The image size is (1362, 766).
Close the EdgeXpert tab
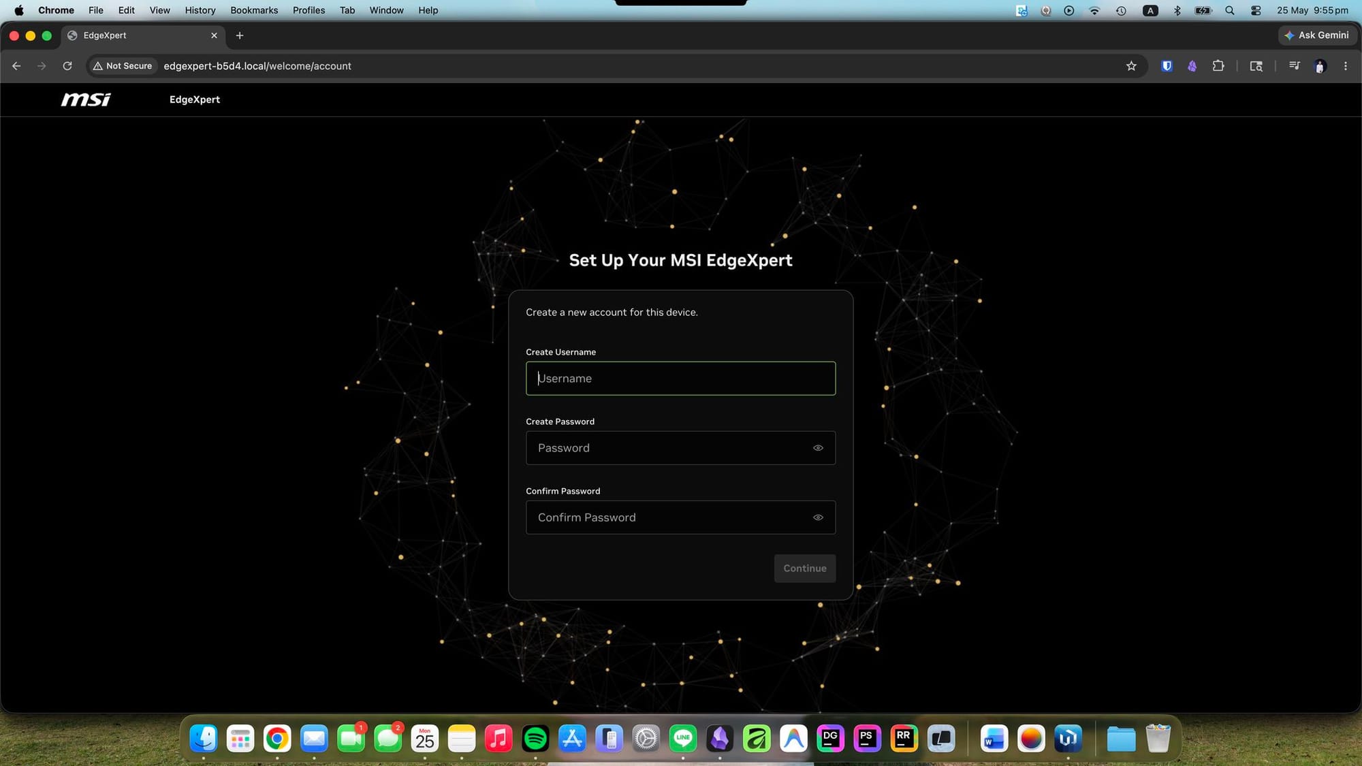214,35
